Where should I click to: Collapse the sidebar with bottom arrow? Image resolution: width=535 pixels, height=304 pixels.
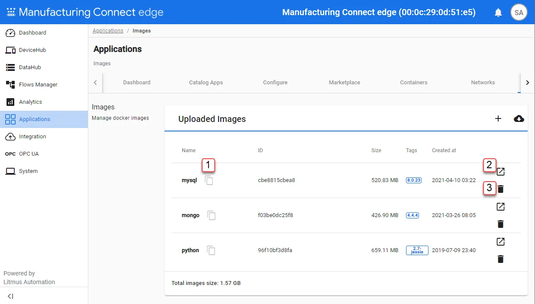[11, 296]
